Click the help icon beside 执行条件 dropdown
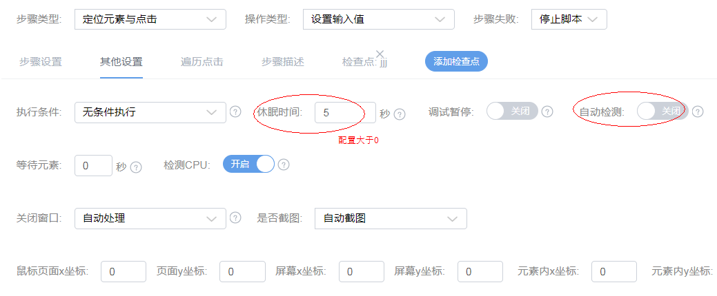This screenshot has height=296, width=717. coord(235,112)
